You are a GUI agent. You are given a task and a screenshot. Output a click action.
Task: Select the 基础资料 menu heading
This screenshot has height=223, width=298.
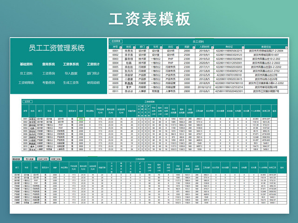click(x=26, y=64)
